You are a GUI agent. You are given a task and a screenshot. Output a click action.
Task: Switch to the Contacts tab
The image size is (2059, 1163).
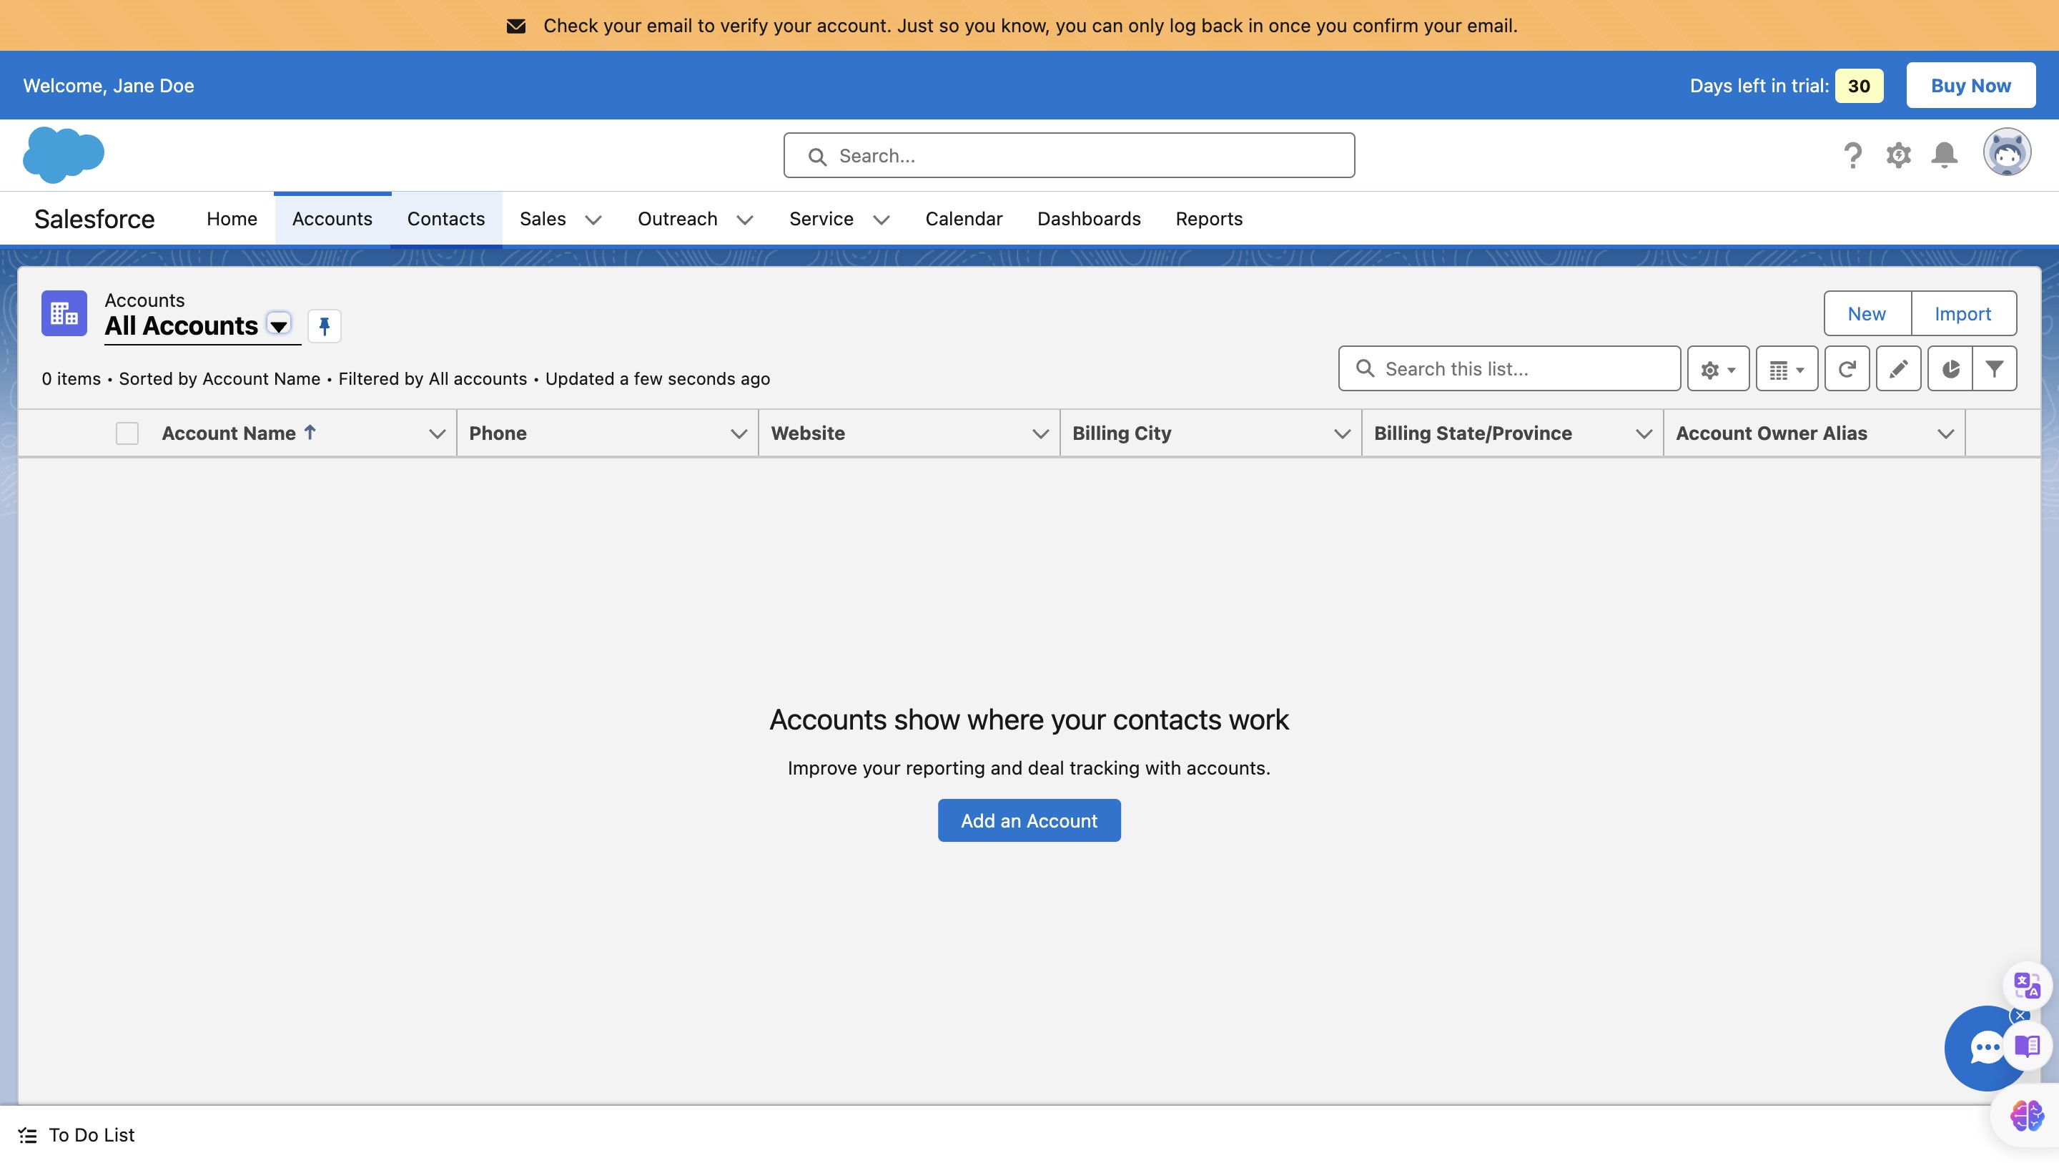pos(446,219)
